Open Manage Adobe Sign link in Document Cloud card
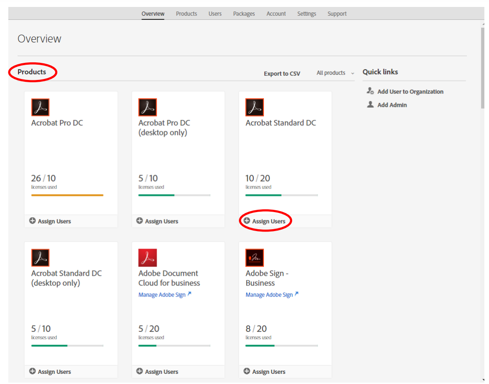This screenshot has height=384, width=489. [x=162, y=294]
